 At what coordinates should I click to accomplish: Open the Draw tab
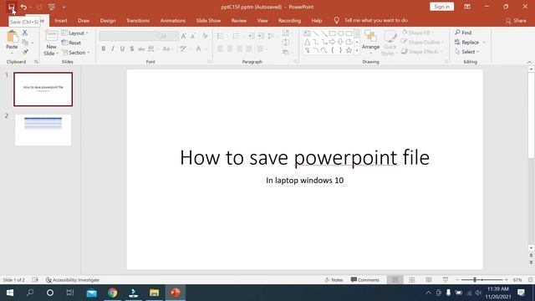(84, 20)
